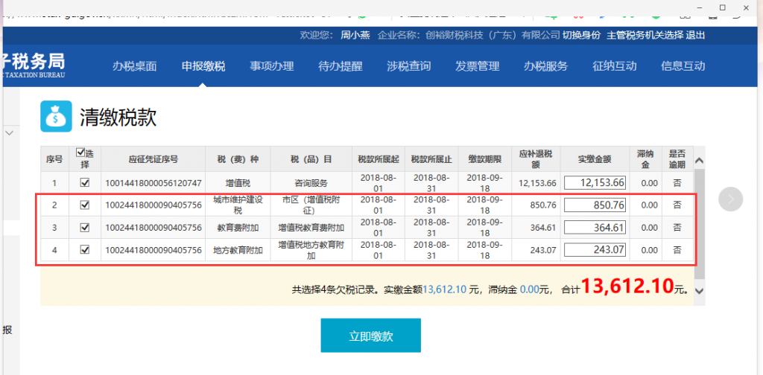The image size is (763, 375).
Task: Open the 申报缴税 menu
Action: point(203,66)
